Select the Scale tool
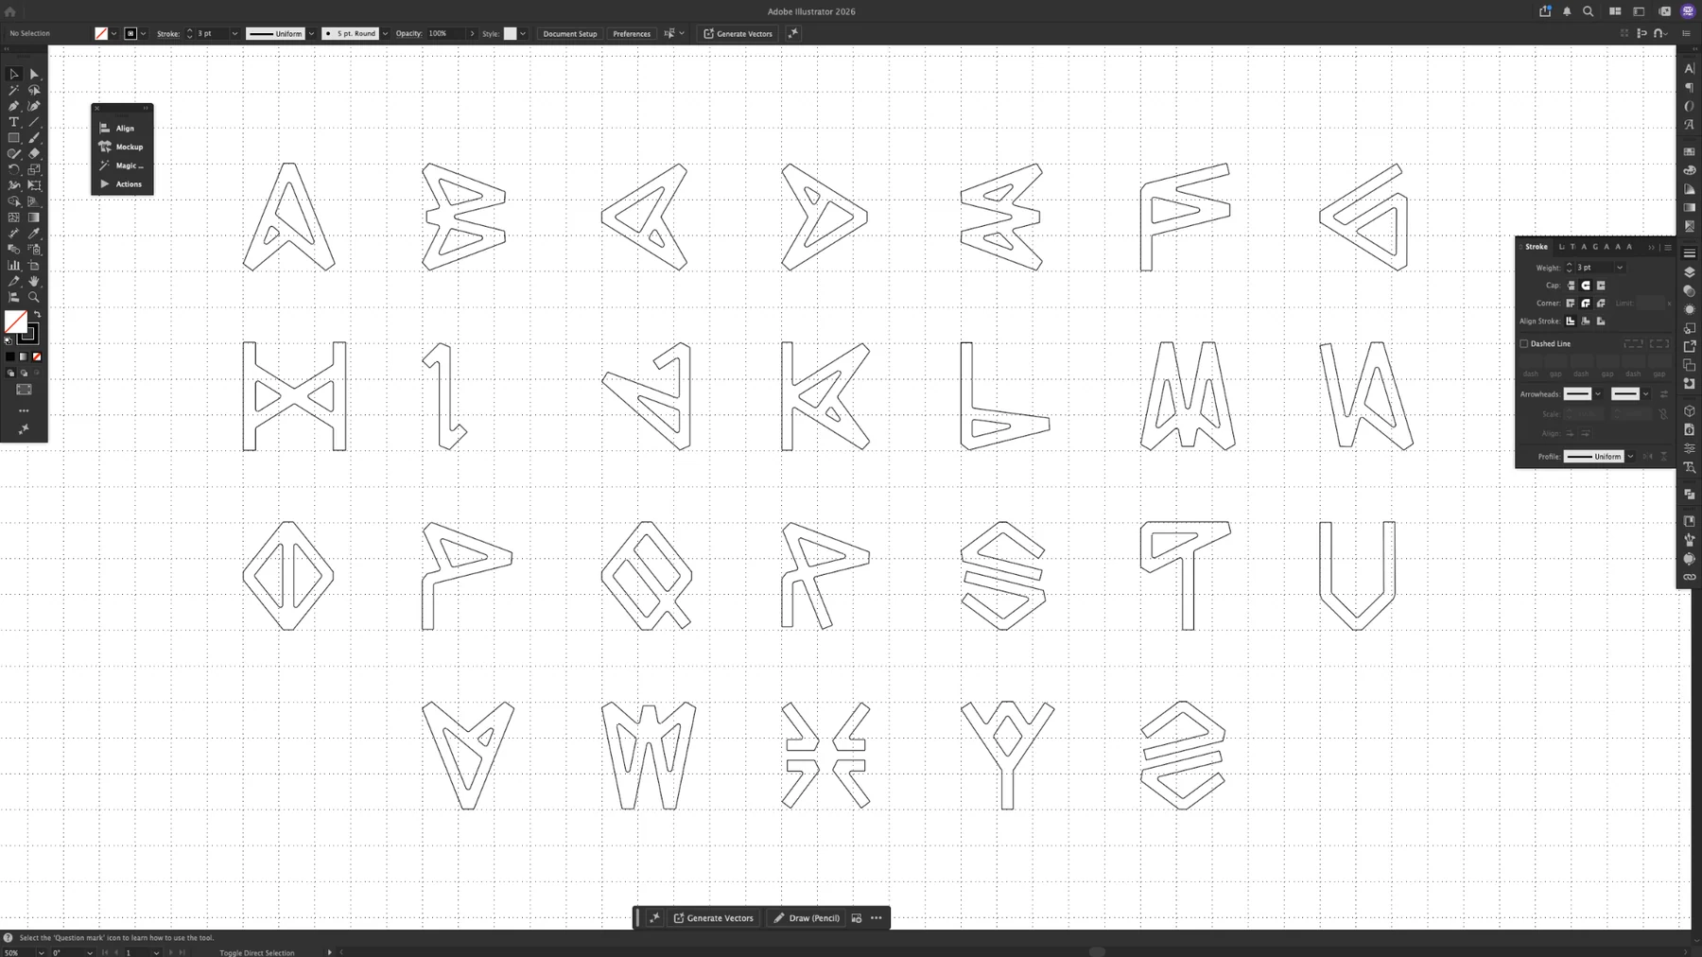Screen dimensions: 1702x957 tap(34, 169)
